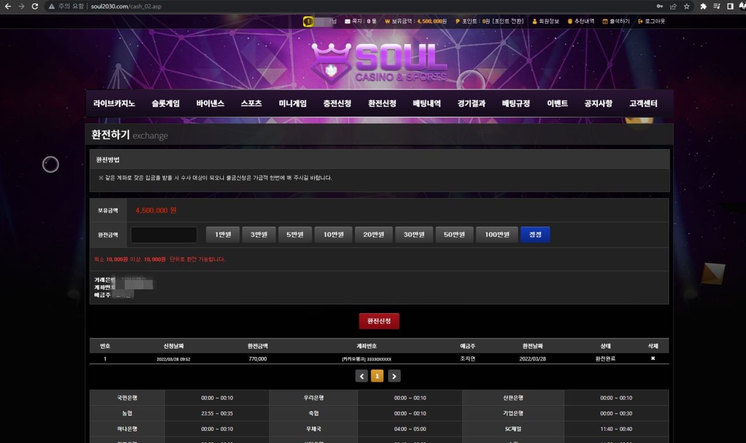Open the 라이브카지노 menu

click(114, 104)
